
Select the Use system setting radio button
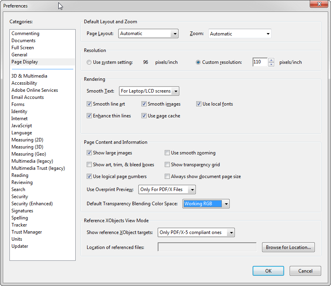click(89, 62)
